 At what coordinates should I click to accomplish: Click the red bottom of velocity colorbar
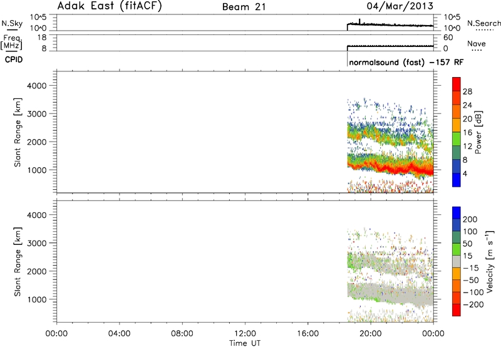tap(457, 310)
